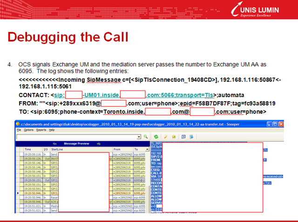
Task: Go to next message using right arrow
Action: tap(98, 144)
